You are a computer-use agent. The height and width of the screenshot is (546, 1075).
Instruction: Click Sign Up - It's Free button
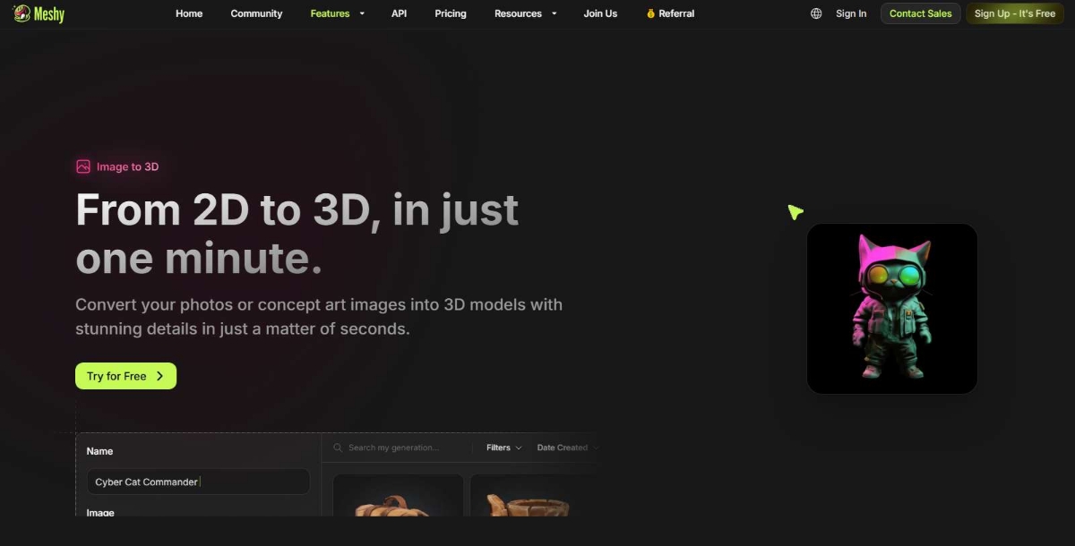[x=1015, y=13]
